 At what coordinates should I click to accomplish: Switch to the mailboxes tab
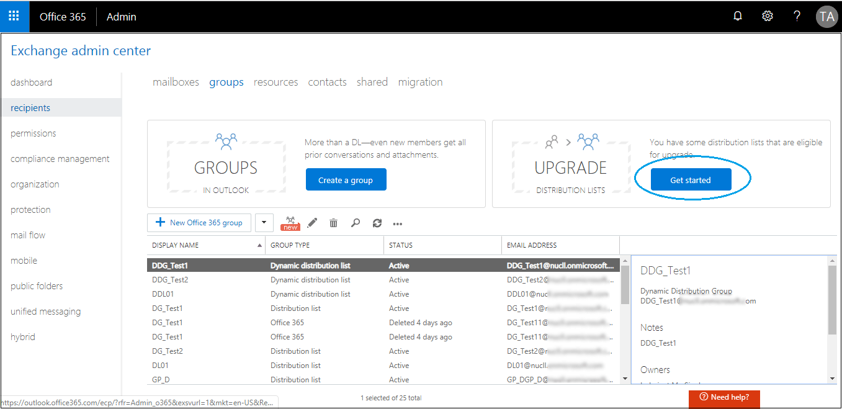point(176,82)
